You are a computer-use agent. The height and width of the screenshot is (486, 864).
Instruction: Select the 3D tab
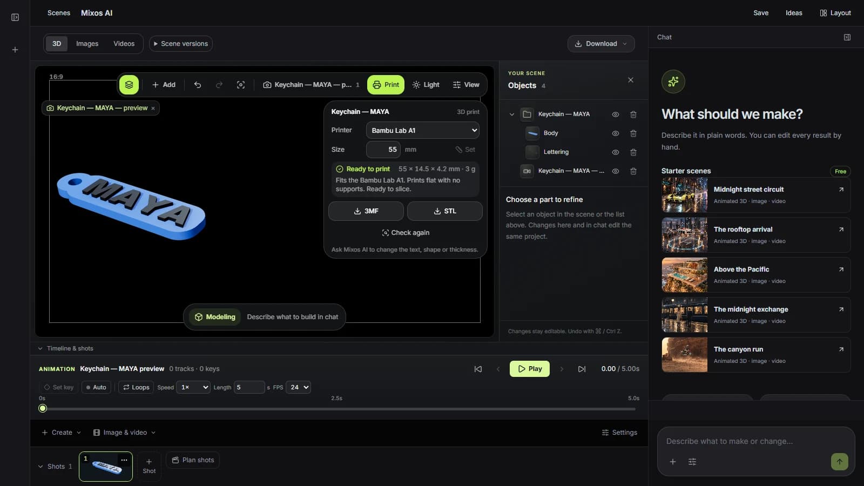57,44
